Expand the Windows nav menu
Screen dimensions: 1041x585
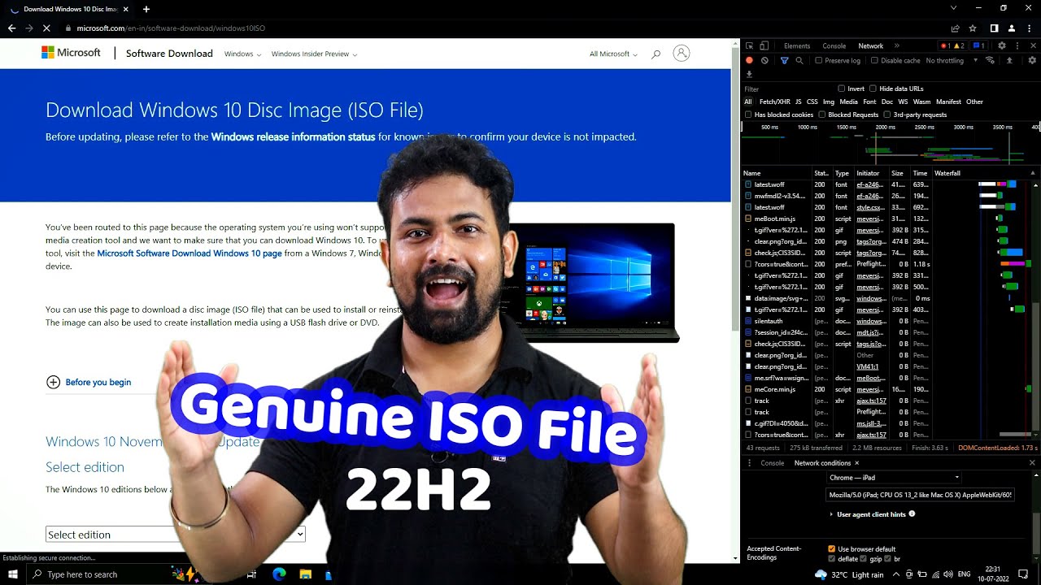click(242, 54)
